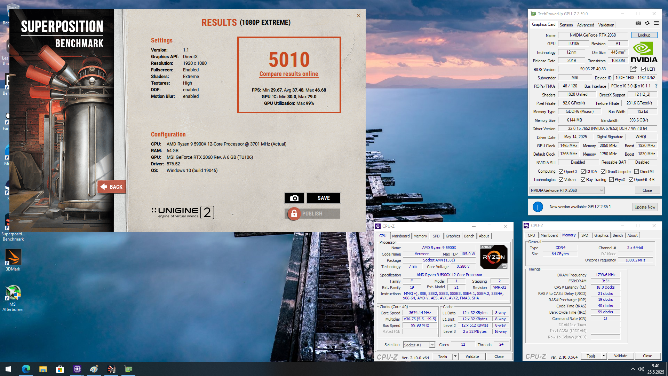Click the volume icon in the system tray
Screen dimensions: 668x376
641,369
